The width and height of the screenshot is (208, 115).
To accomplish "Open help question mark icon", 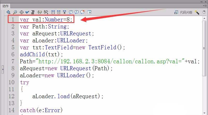I will coord(204,12).
